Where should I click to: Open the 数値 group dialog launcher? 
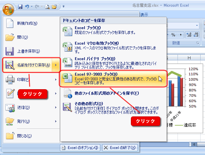point(198,43)
